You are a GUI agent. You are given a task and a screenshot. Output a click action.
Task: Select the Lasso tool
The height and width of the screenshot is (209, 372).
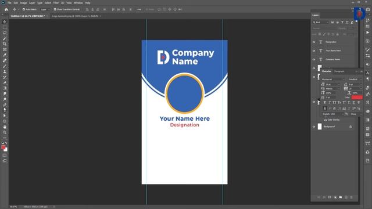[5, 33]
